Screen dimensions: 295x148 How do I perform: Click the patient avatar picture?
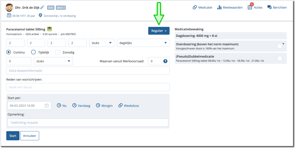click(x=9, y=8)
